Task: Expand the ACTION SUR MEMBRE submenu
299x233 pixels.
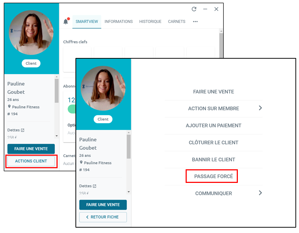Action: (x=261, y=108)
